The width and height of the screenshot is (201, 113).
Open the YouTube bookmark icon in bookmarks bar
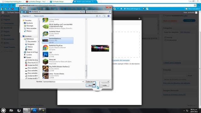(x=13, y=9)
